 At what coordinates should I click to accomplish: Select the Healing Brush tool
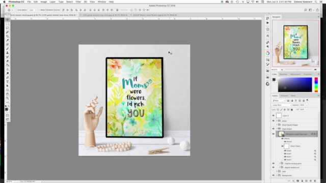click(8, 45)
